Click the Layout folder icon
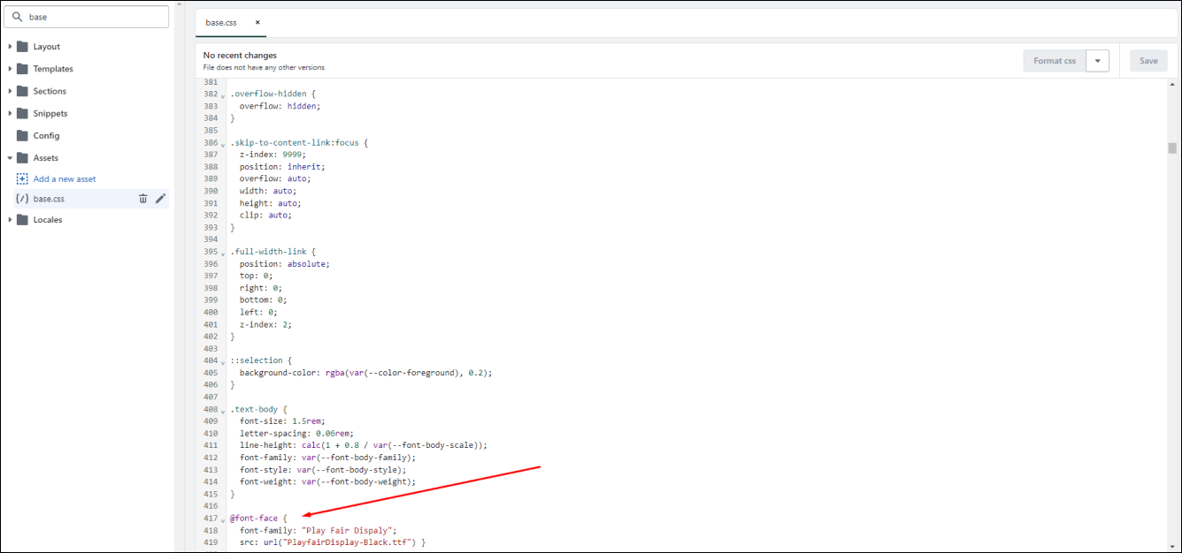The width and height of the screenshot is (1182, 553). click(22, 47)
